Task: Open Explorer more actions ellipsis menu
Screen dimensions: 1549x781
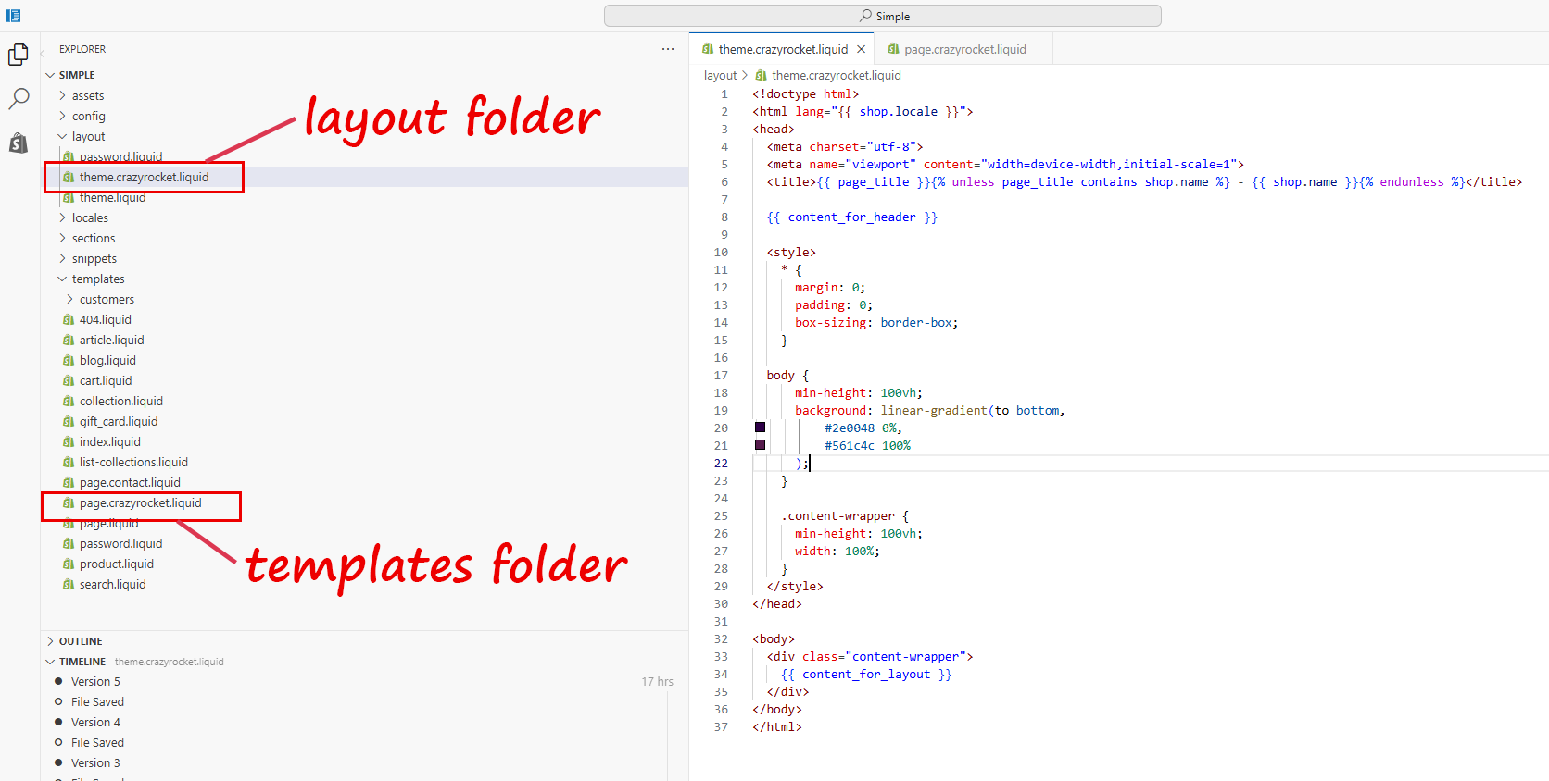Action: pyautogui.click(x=668, y=49)
